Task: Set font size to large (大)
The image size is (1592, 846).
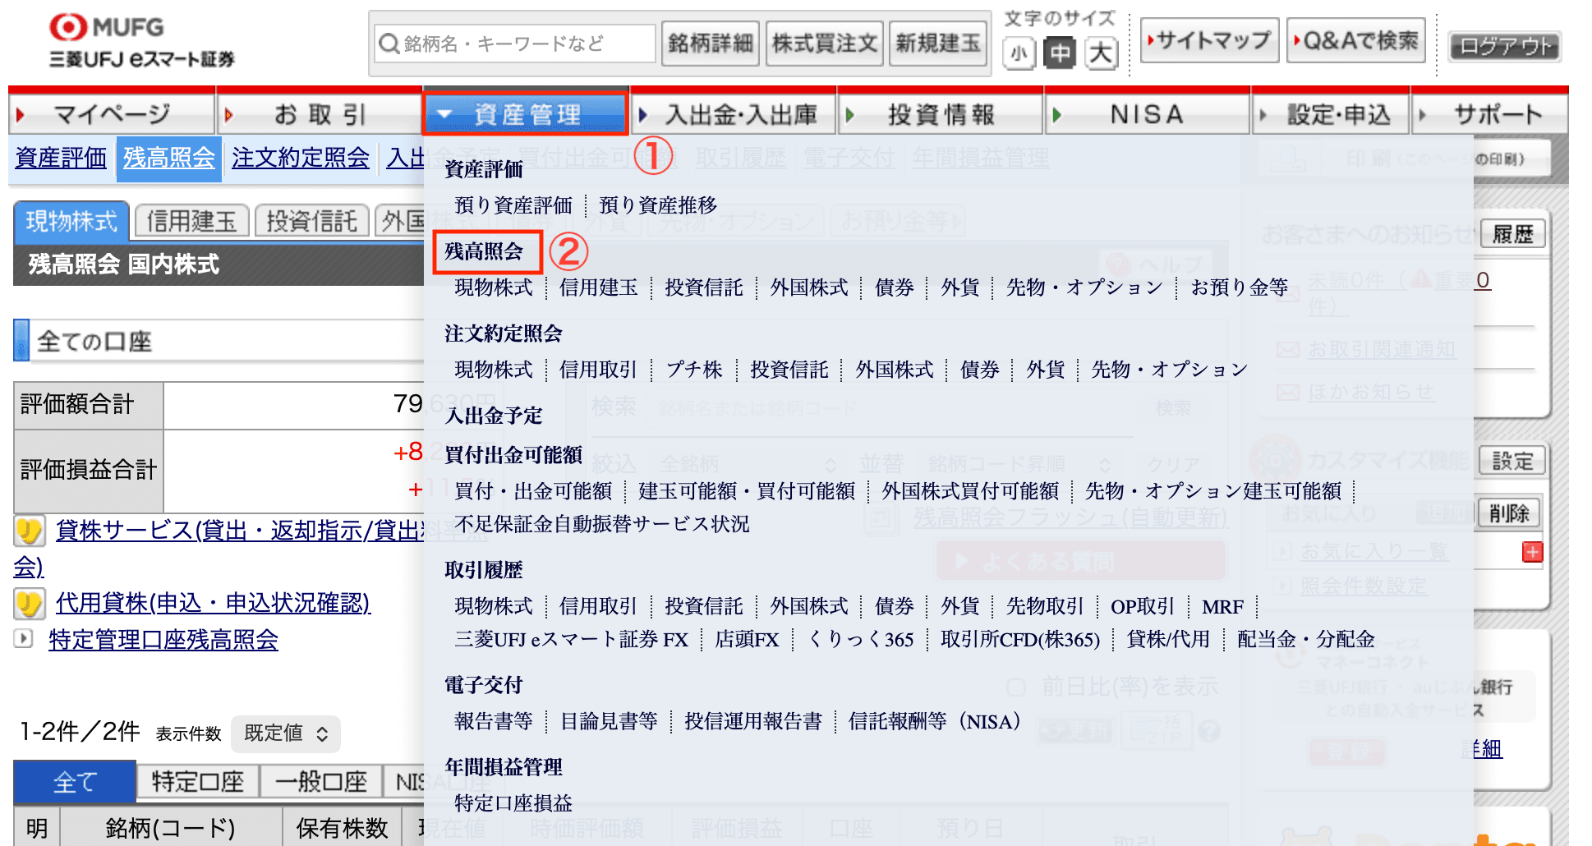Action: click(1101, 54)
